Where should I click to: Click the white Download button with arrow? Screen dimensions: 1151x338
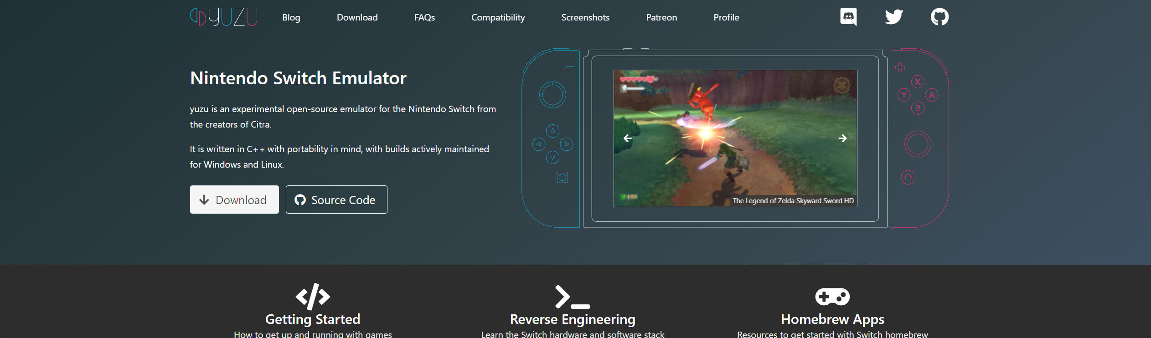(234, 200)
